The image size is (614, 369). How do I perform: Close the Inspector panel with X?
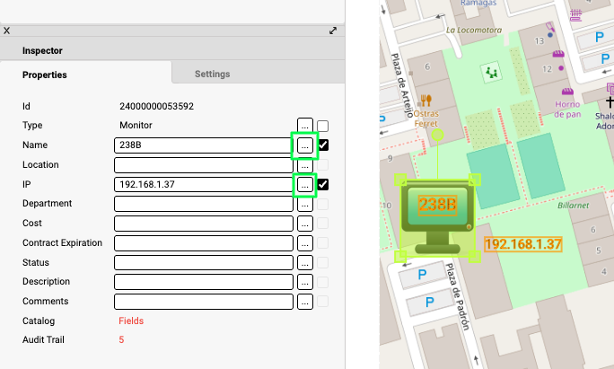pos(7,31)
